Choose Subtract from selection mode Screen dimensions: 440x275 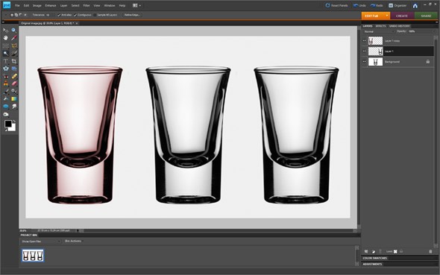click(20, 15)
